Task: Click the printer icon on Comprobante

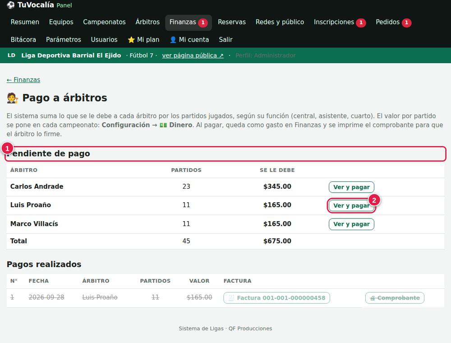Action: coord(373,298)
